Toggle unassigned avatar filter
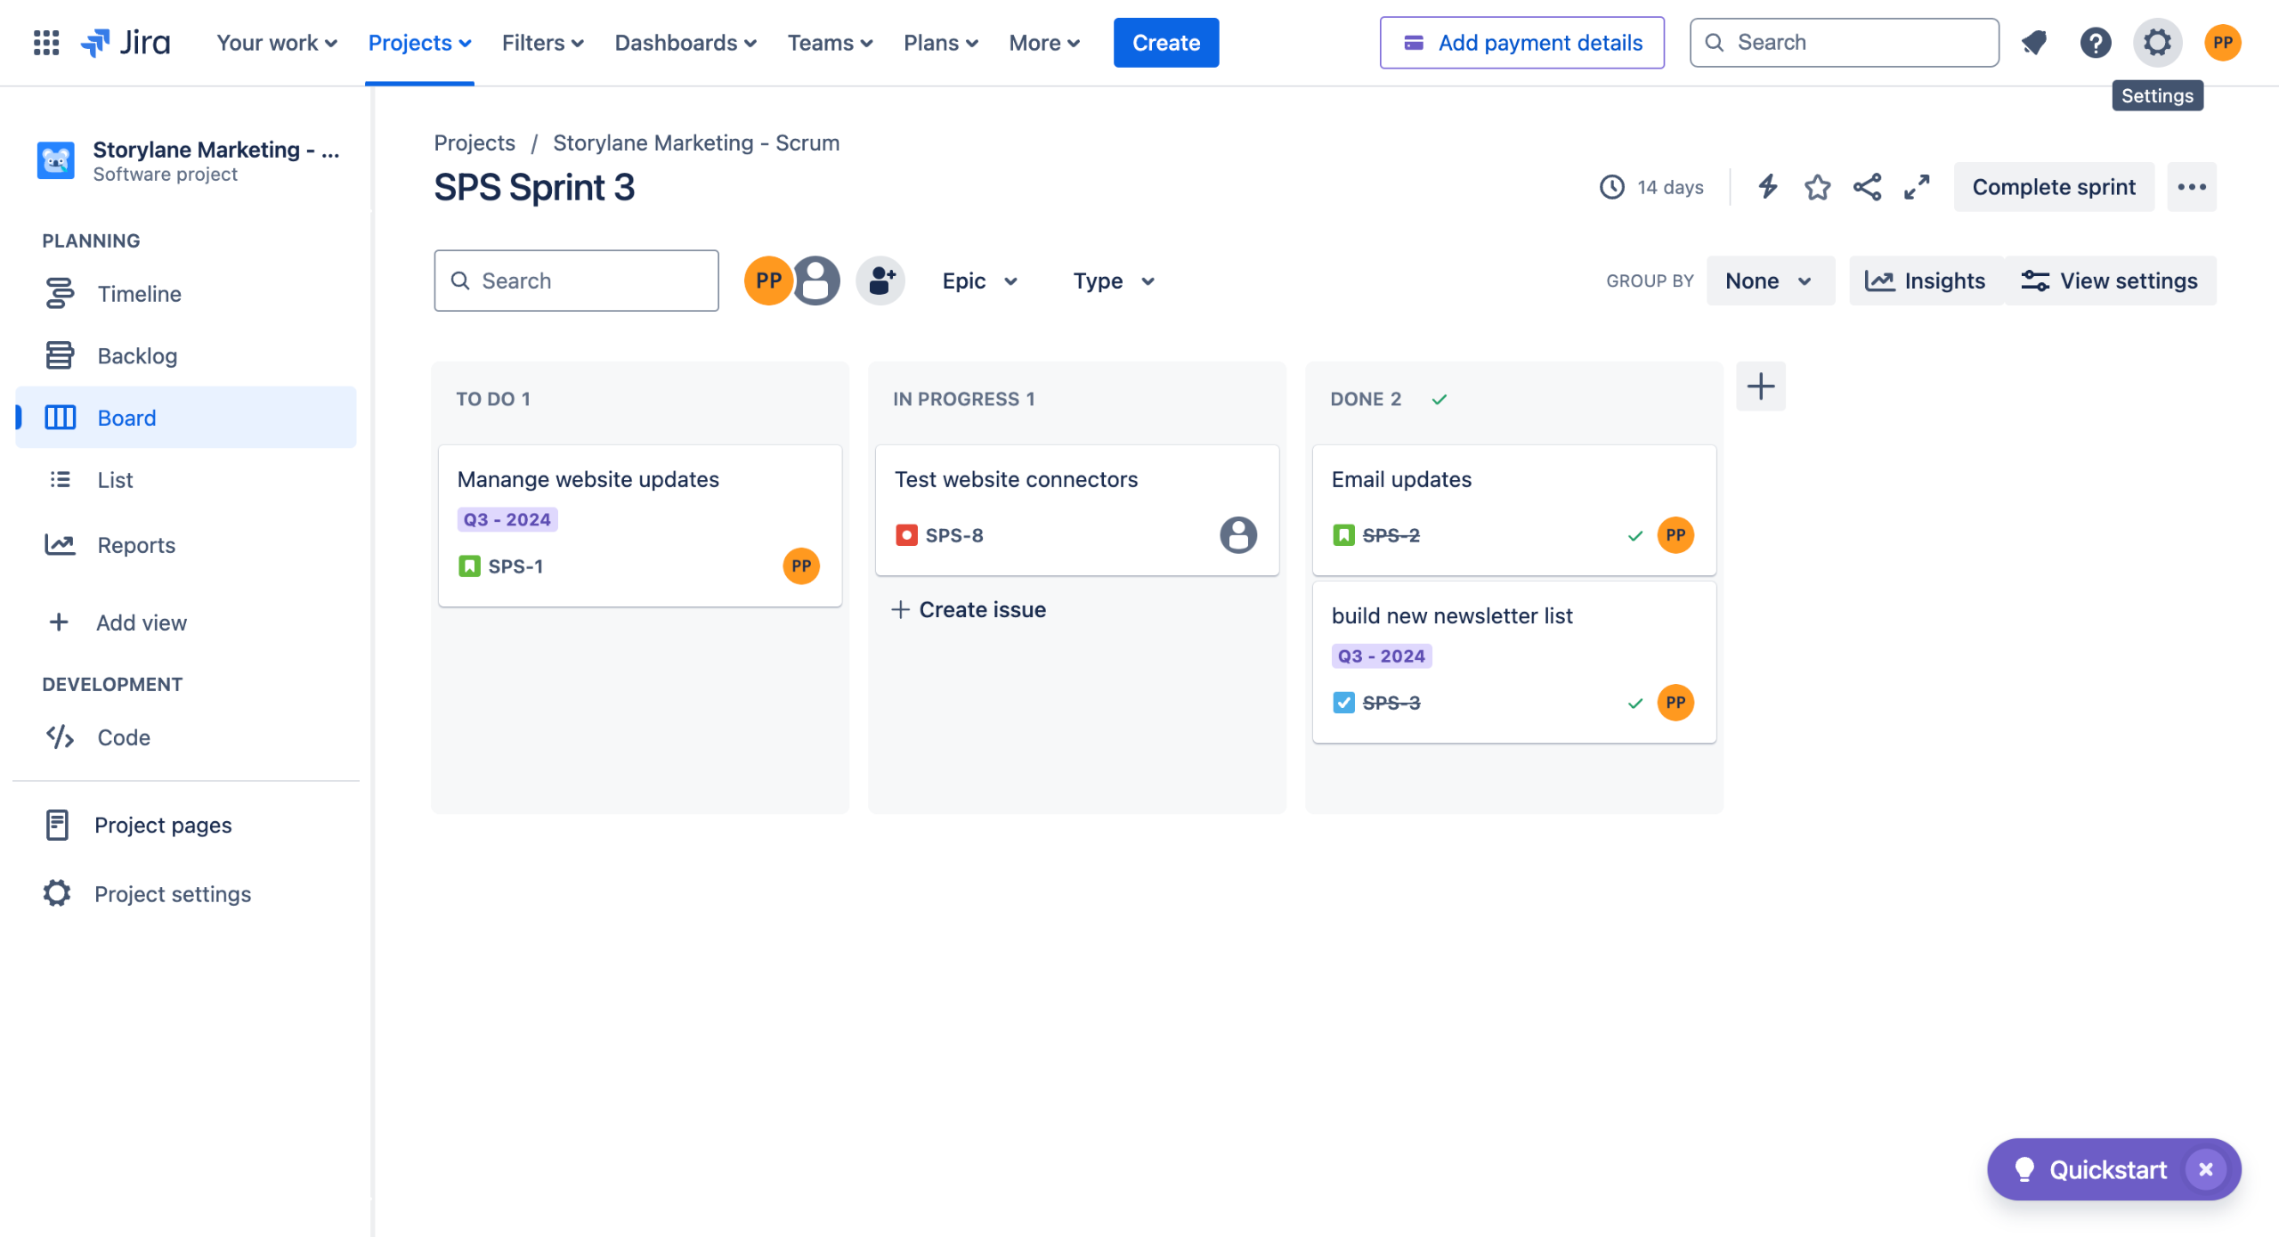The width and height of the screenshot is (2279, 1237). (816, 281)
